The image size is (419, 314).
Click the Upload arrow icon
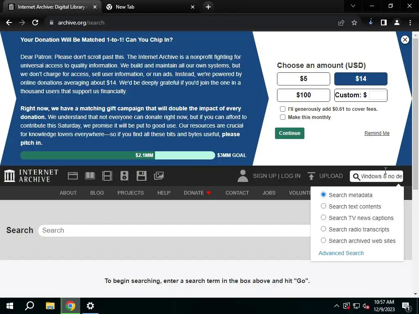311,176
